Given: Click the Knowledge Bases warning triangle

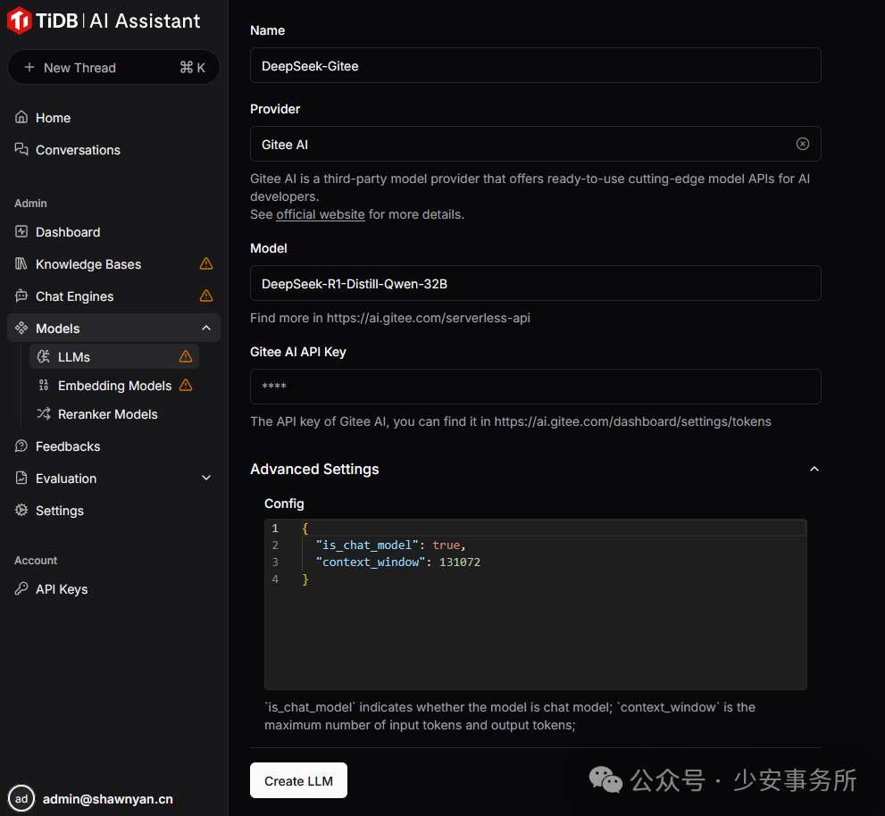Looking at the screenshot, I should point(206,263).
